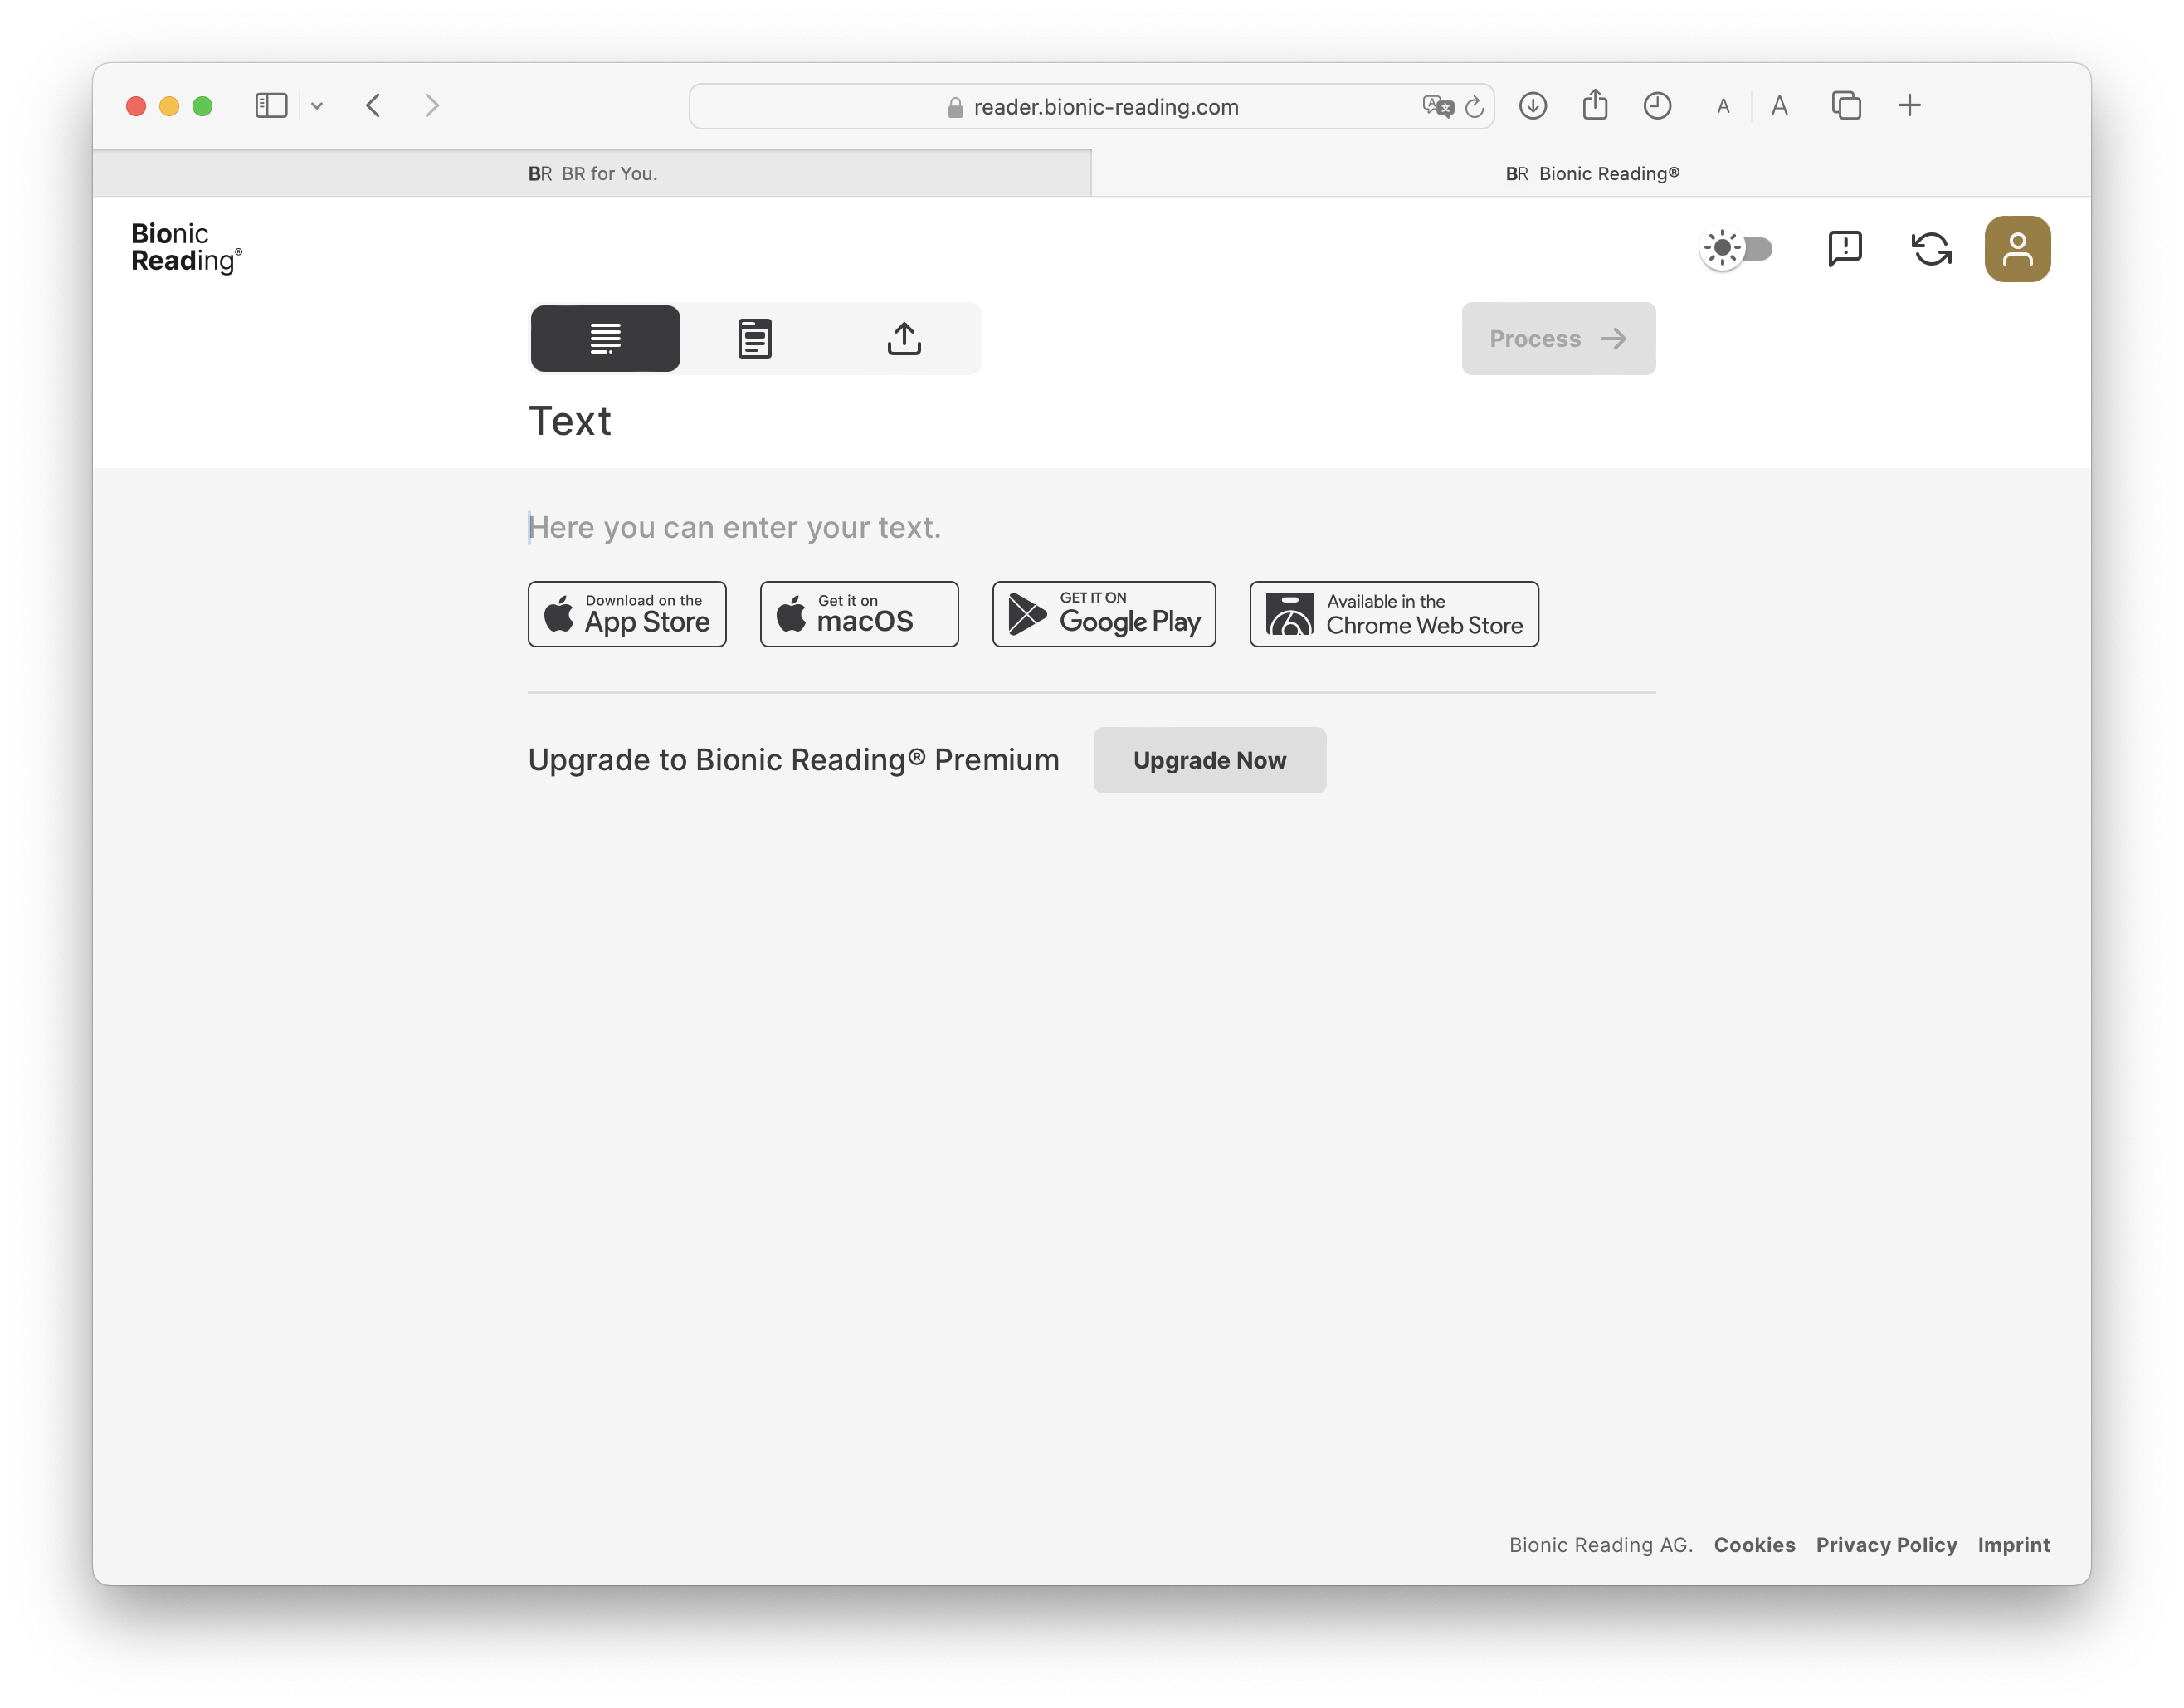
Task: Click the feedback/comment icon
Action: (x=1845, y=248)
